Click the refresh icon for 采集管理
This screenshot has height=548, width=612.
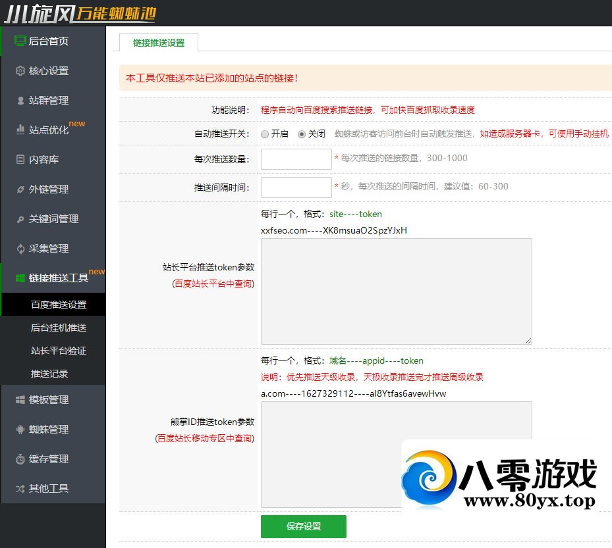20,249
